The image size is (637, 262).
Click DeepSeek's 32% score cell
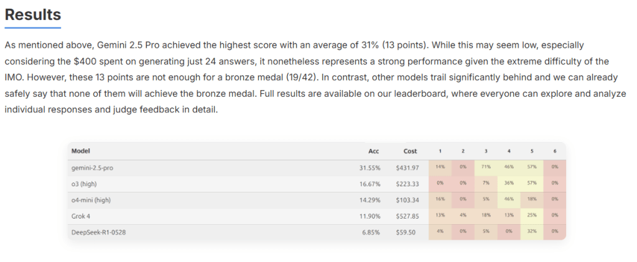point(532,232)
